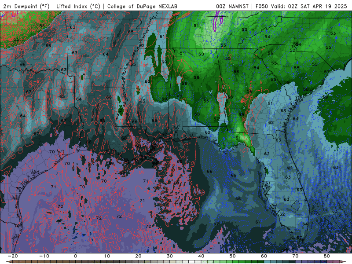
Task: Click the "2m Dewpoint (°F)" title text
Action: coord(26,6)
